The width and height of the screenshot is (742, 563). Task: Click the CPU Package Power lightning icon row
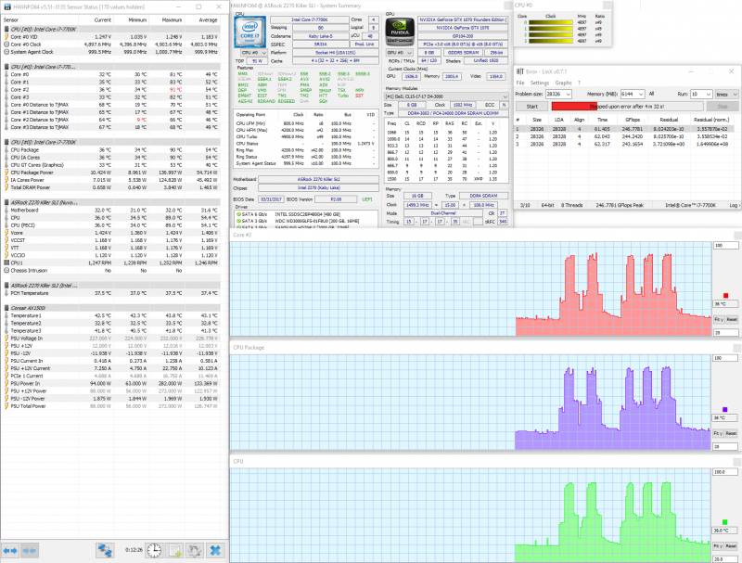pos(6,173)
